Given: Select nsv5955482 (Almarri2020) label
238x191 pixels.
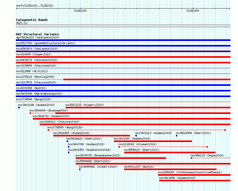Looking at the screenshot, I should (x=98, y=167).
